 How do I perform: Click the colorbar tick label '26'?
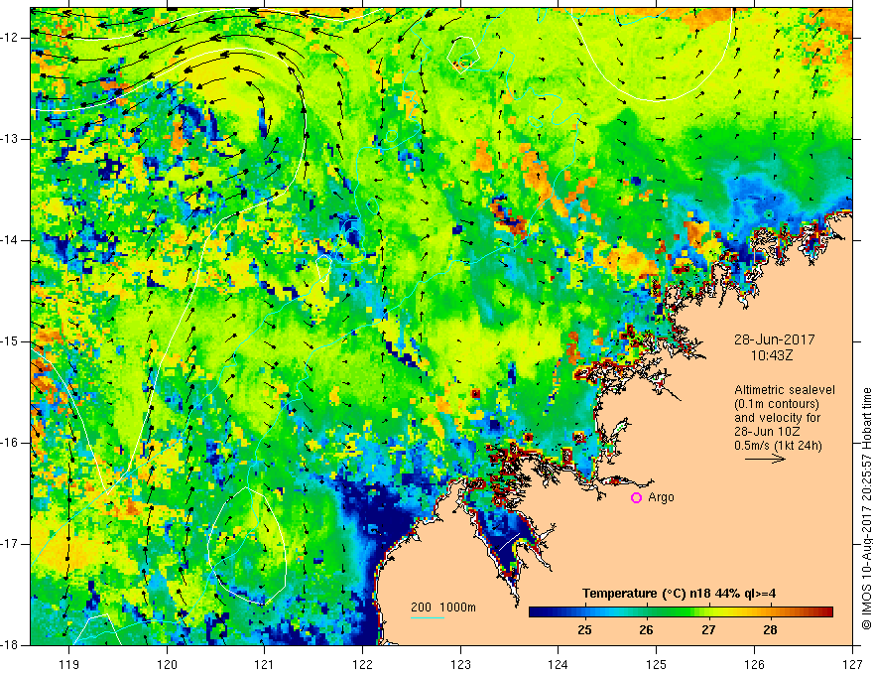646,630
